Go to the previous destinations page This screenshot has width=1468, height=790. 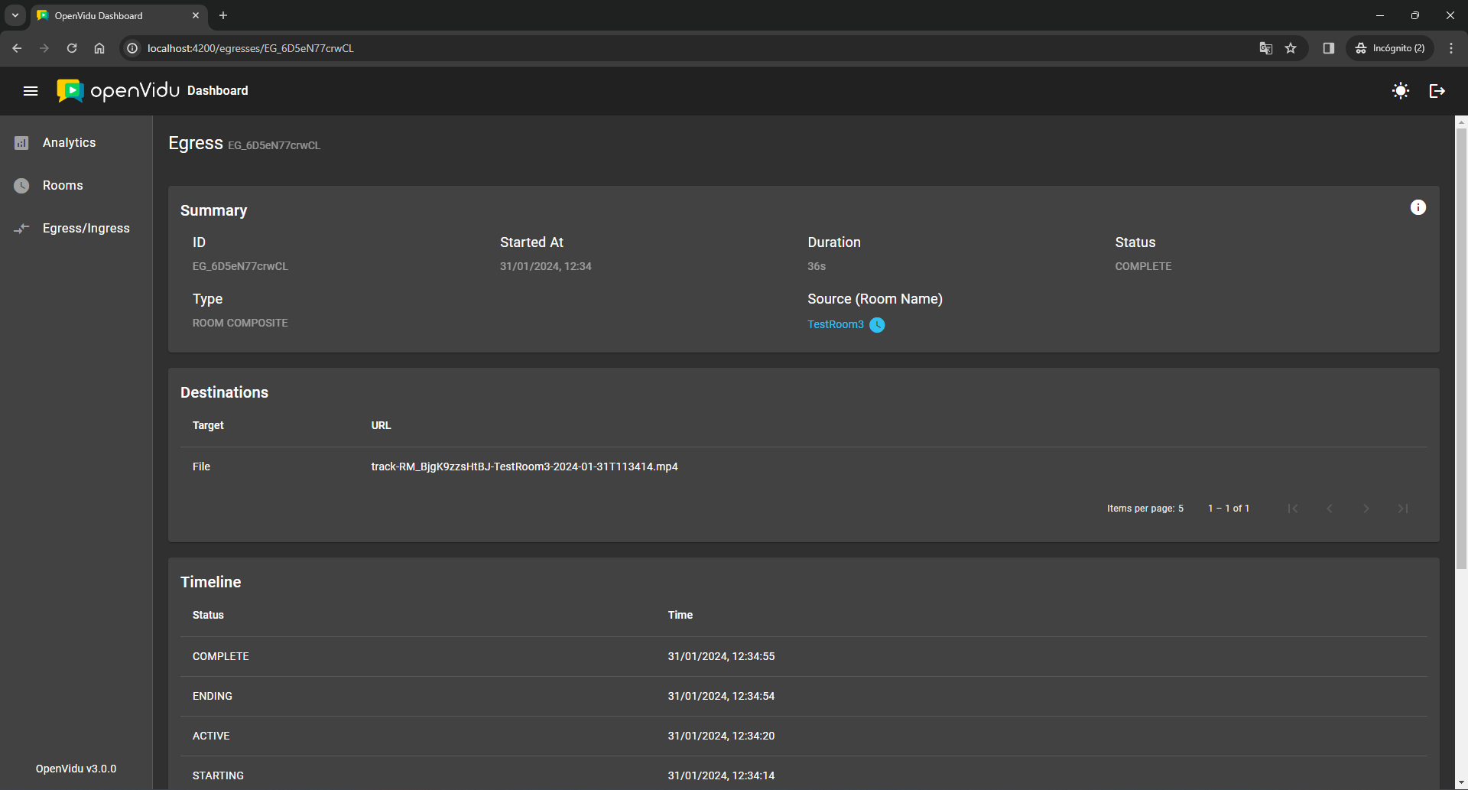[1329, 509]
